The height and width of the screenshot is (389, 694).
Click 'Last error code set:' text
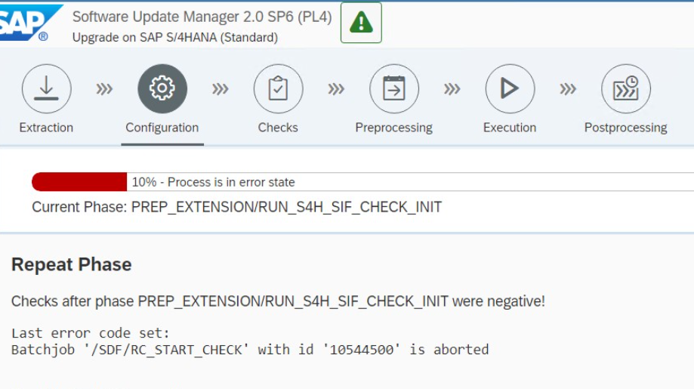[x=91, y=333]
